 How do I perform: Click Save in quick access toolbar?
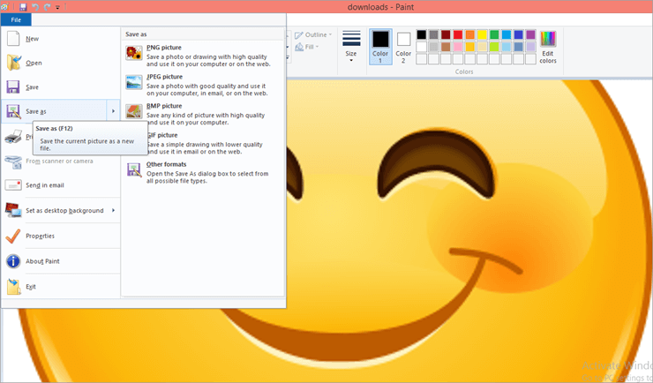22,6
